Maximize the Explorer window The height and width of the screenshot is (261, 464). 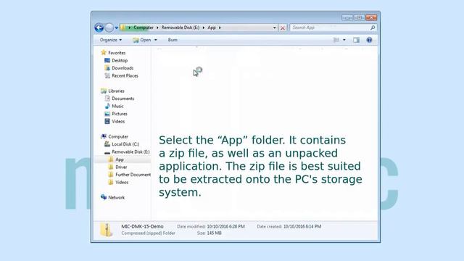tap(359, 17)
